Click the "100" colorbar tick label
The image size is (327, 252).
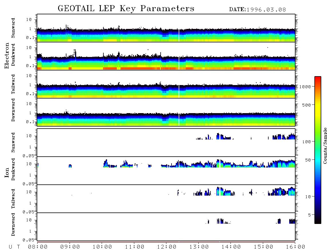(306, 142)
